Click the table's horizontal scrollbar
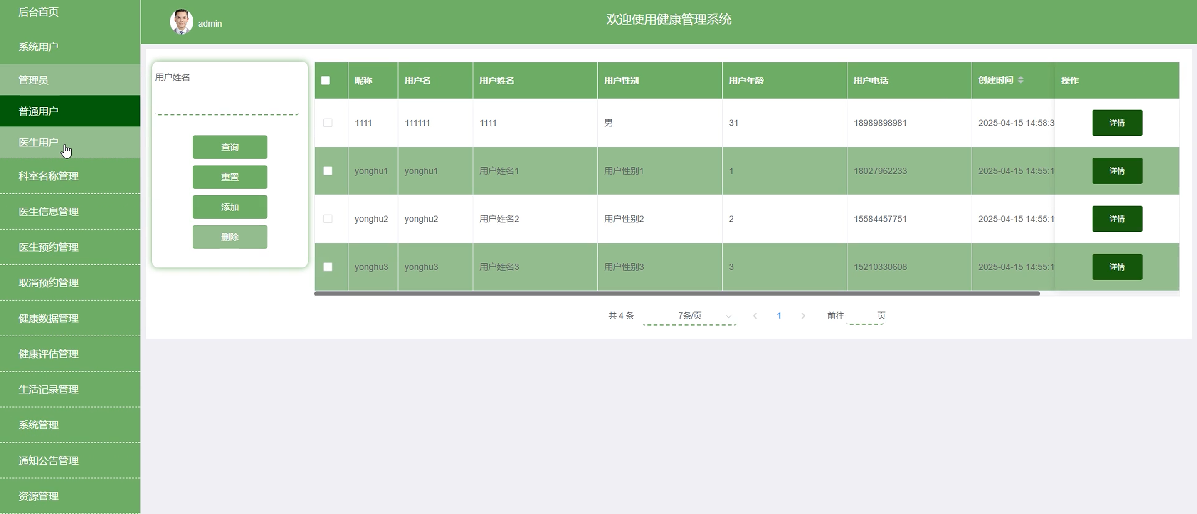1197x514 pixels. tap(676, 293)
